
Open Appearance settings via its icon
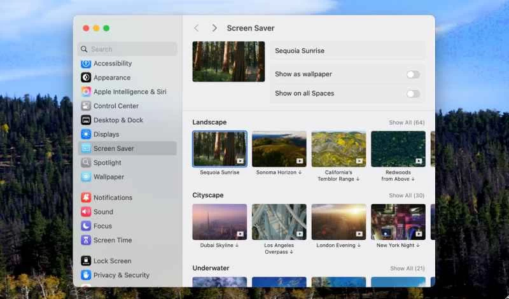click(x=86, y=78)
